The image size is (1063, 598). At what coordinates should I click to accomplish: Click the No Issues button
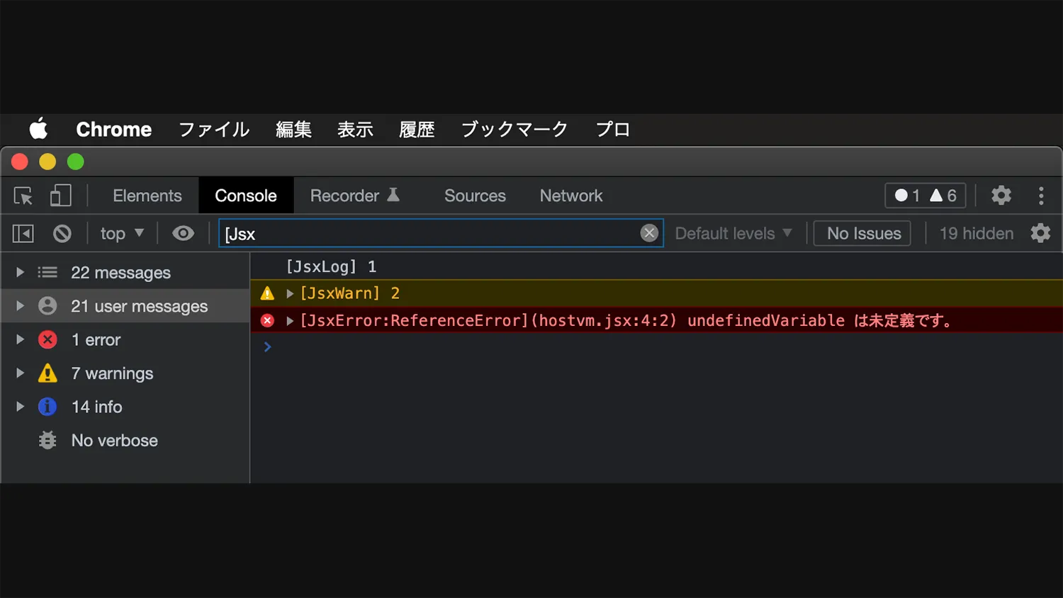click(863, 233)
